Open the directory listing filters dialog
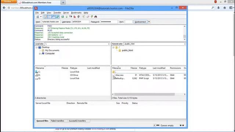 pos(84,17)
